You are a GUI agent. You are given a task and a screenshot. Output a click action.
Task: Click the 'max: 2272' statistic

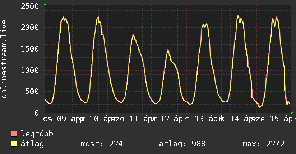264,144
